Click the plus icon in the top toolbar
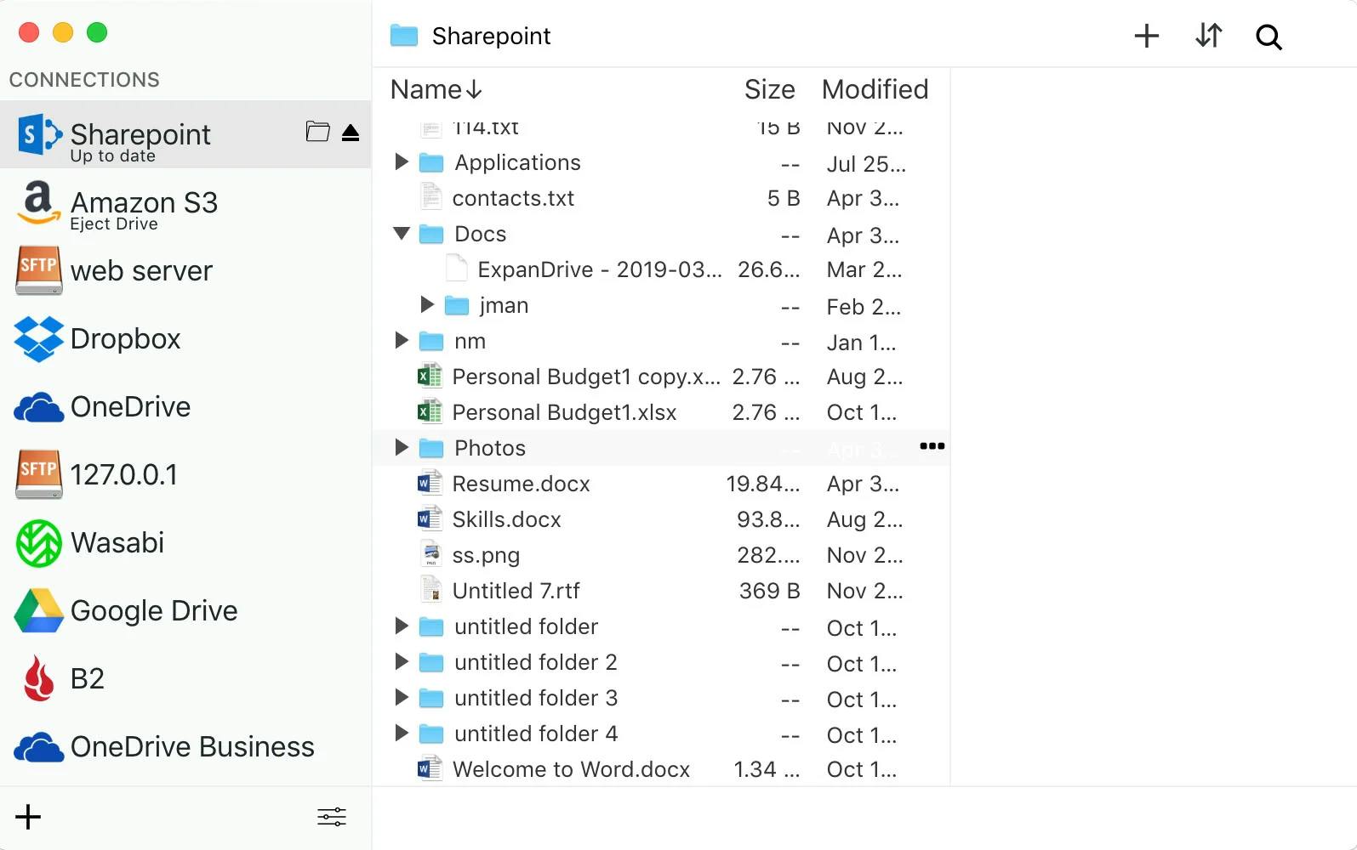 (1146, 36)
